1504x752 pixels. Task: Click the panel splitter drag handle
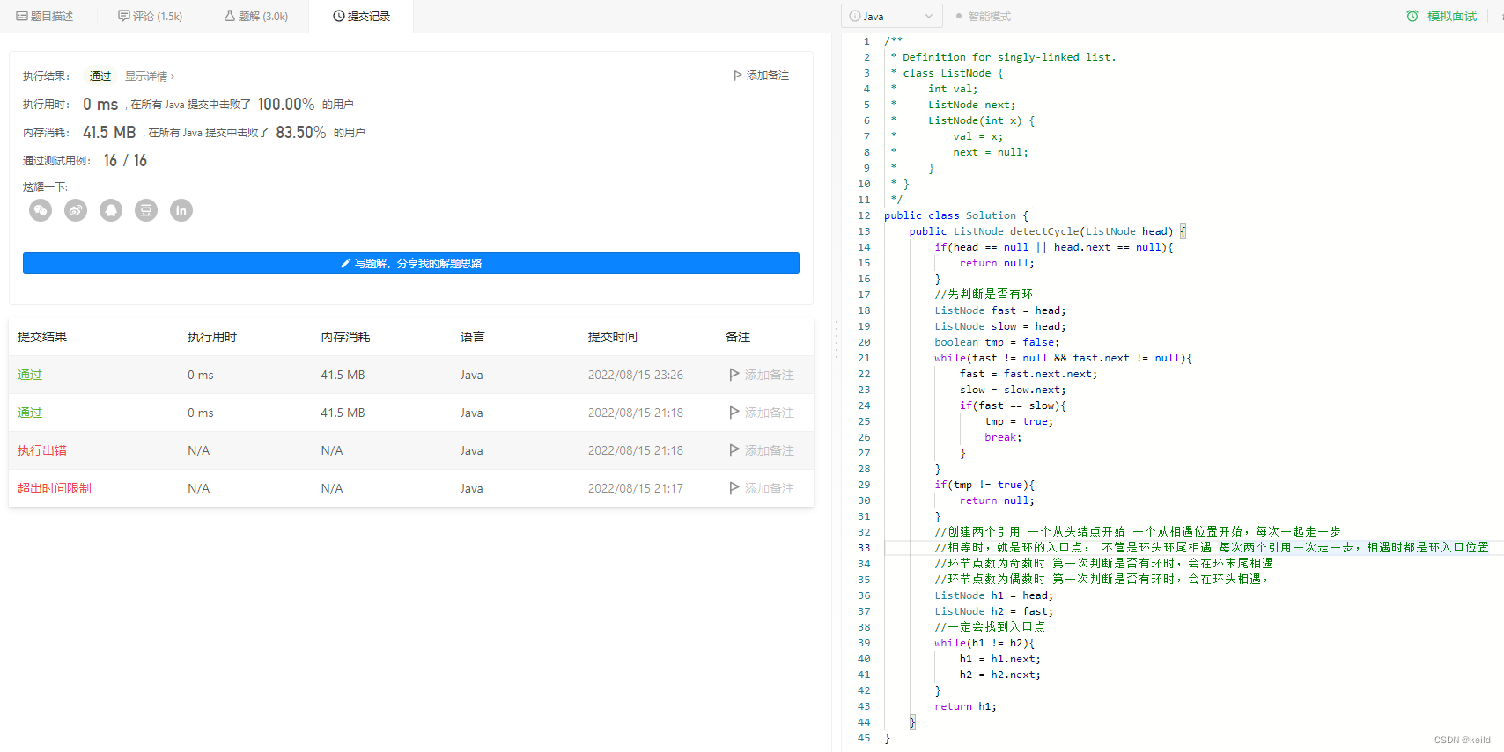tap(837, 340)
